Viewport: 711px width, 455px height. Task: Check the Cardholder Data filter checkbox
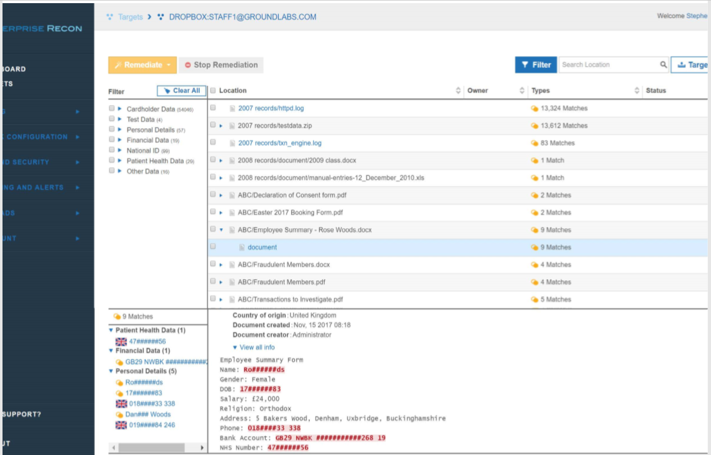112,109
